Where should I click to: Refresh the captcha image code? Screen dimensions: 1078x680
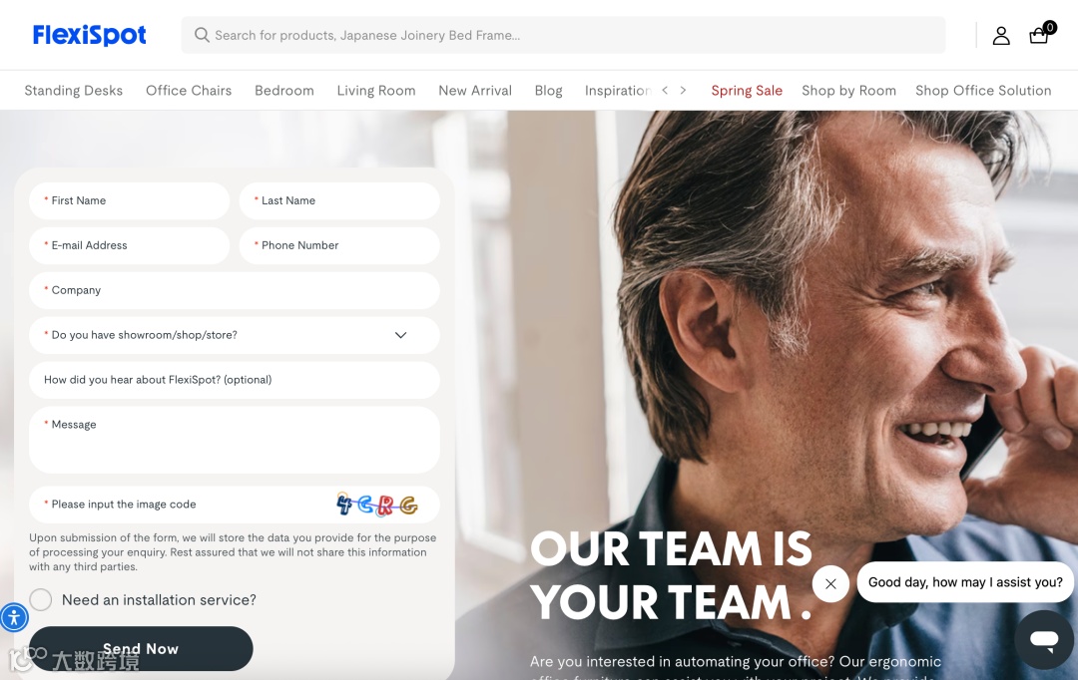tap(376, 505)
